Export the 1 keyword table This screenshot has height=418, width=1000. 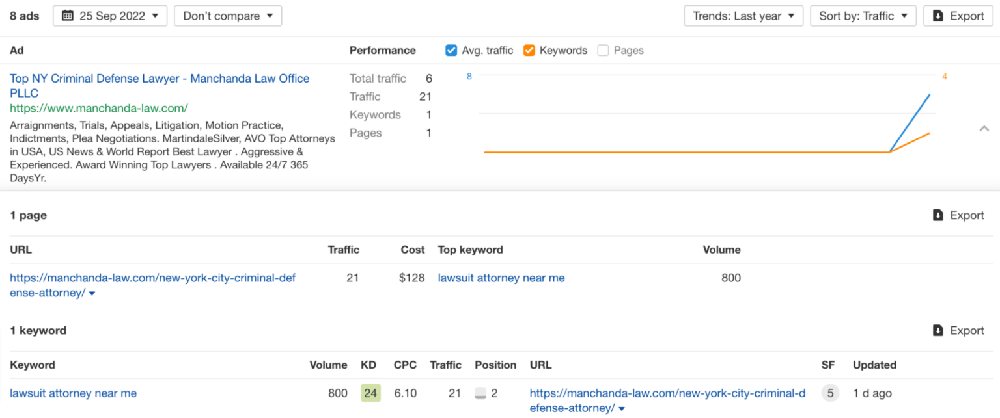click(958, 330)
